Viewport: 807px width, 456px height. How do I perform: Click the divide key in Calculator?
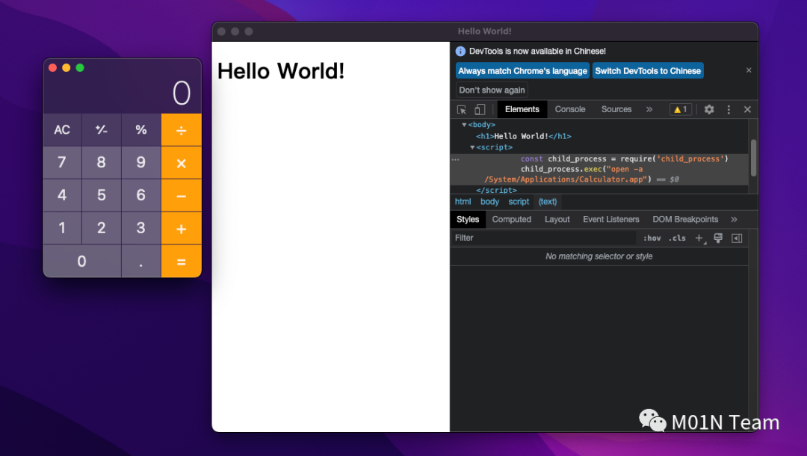181,129
